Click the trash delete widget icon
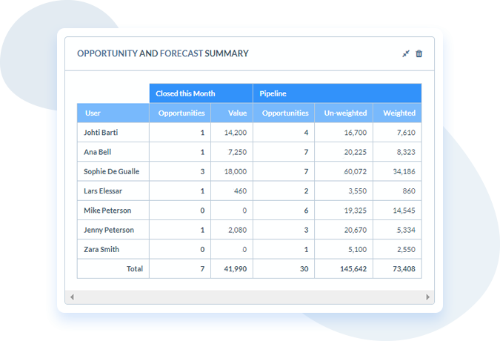Screen dimensions: 500x341 (x=419, y=53)
